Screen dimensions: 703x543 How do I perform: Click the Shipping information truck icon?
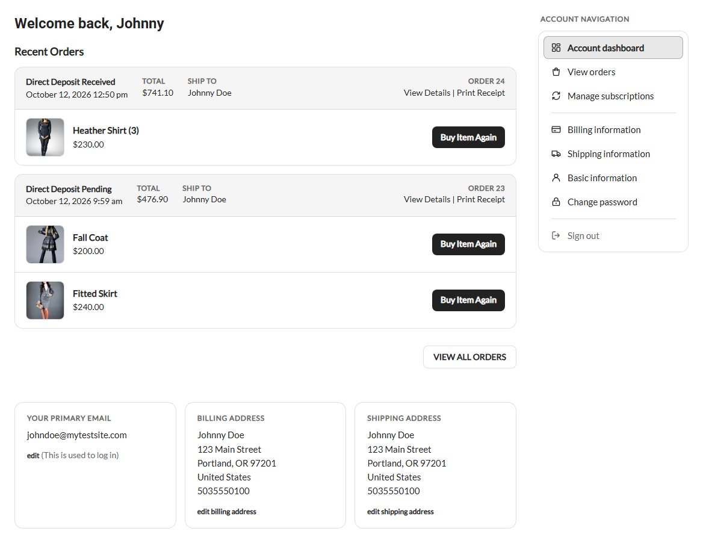[556, 154]
